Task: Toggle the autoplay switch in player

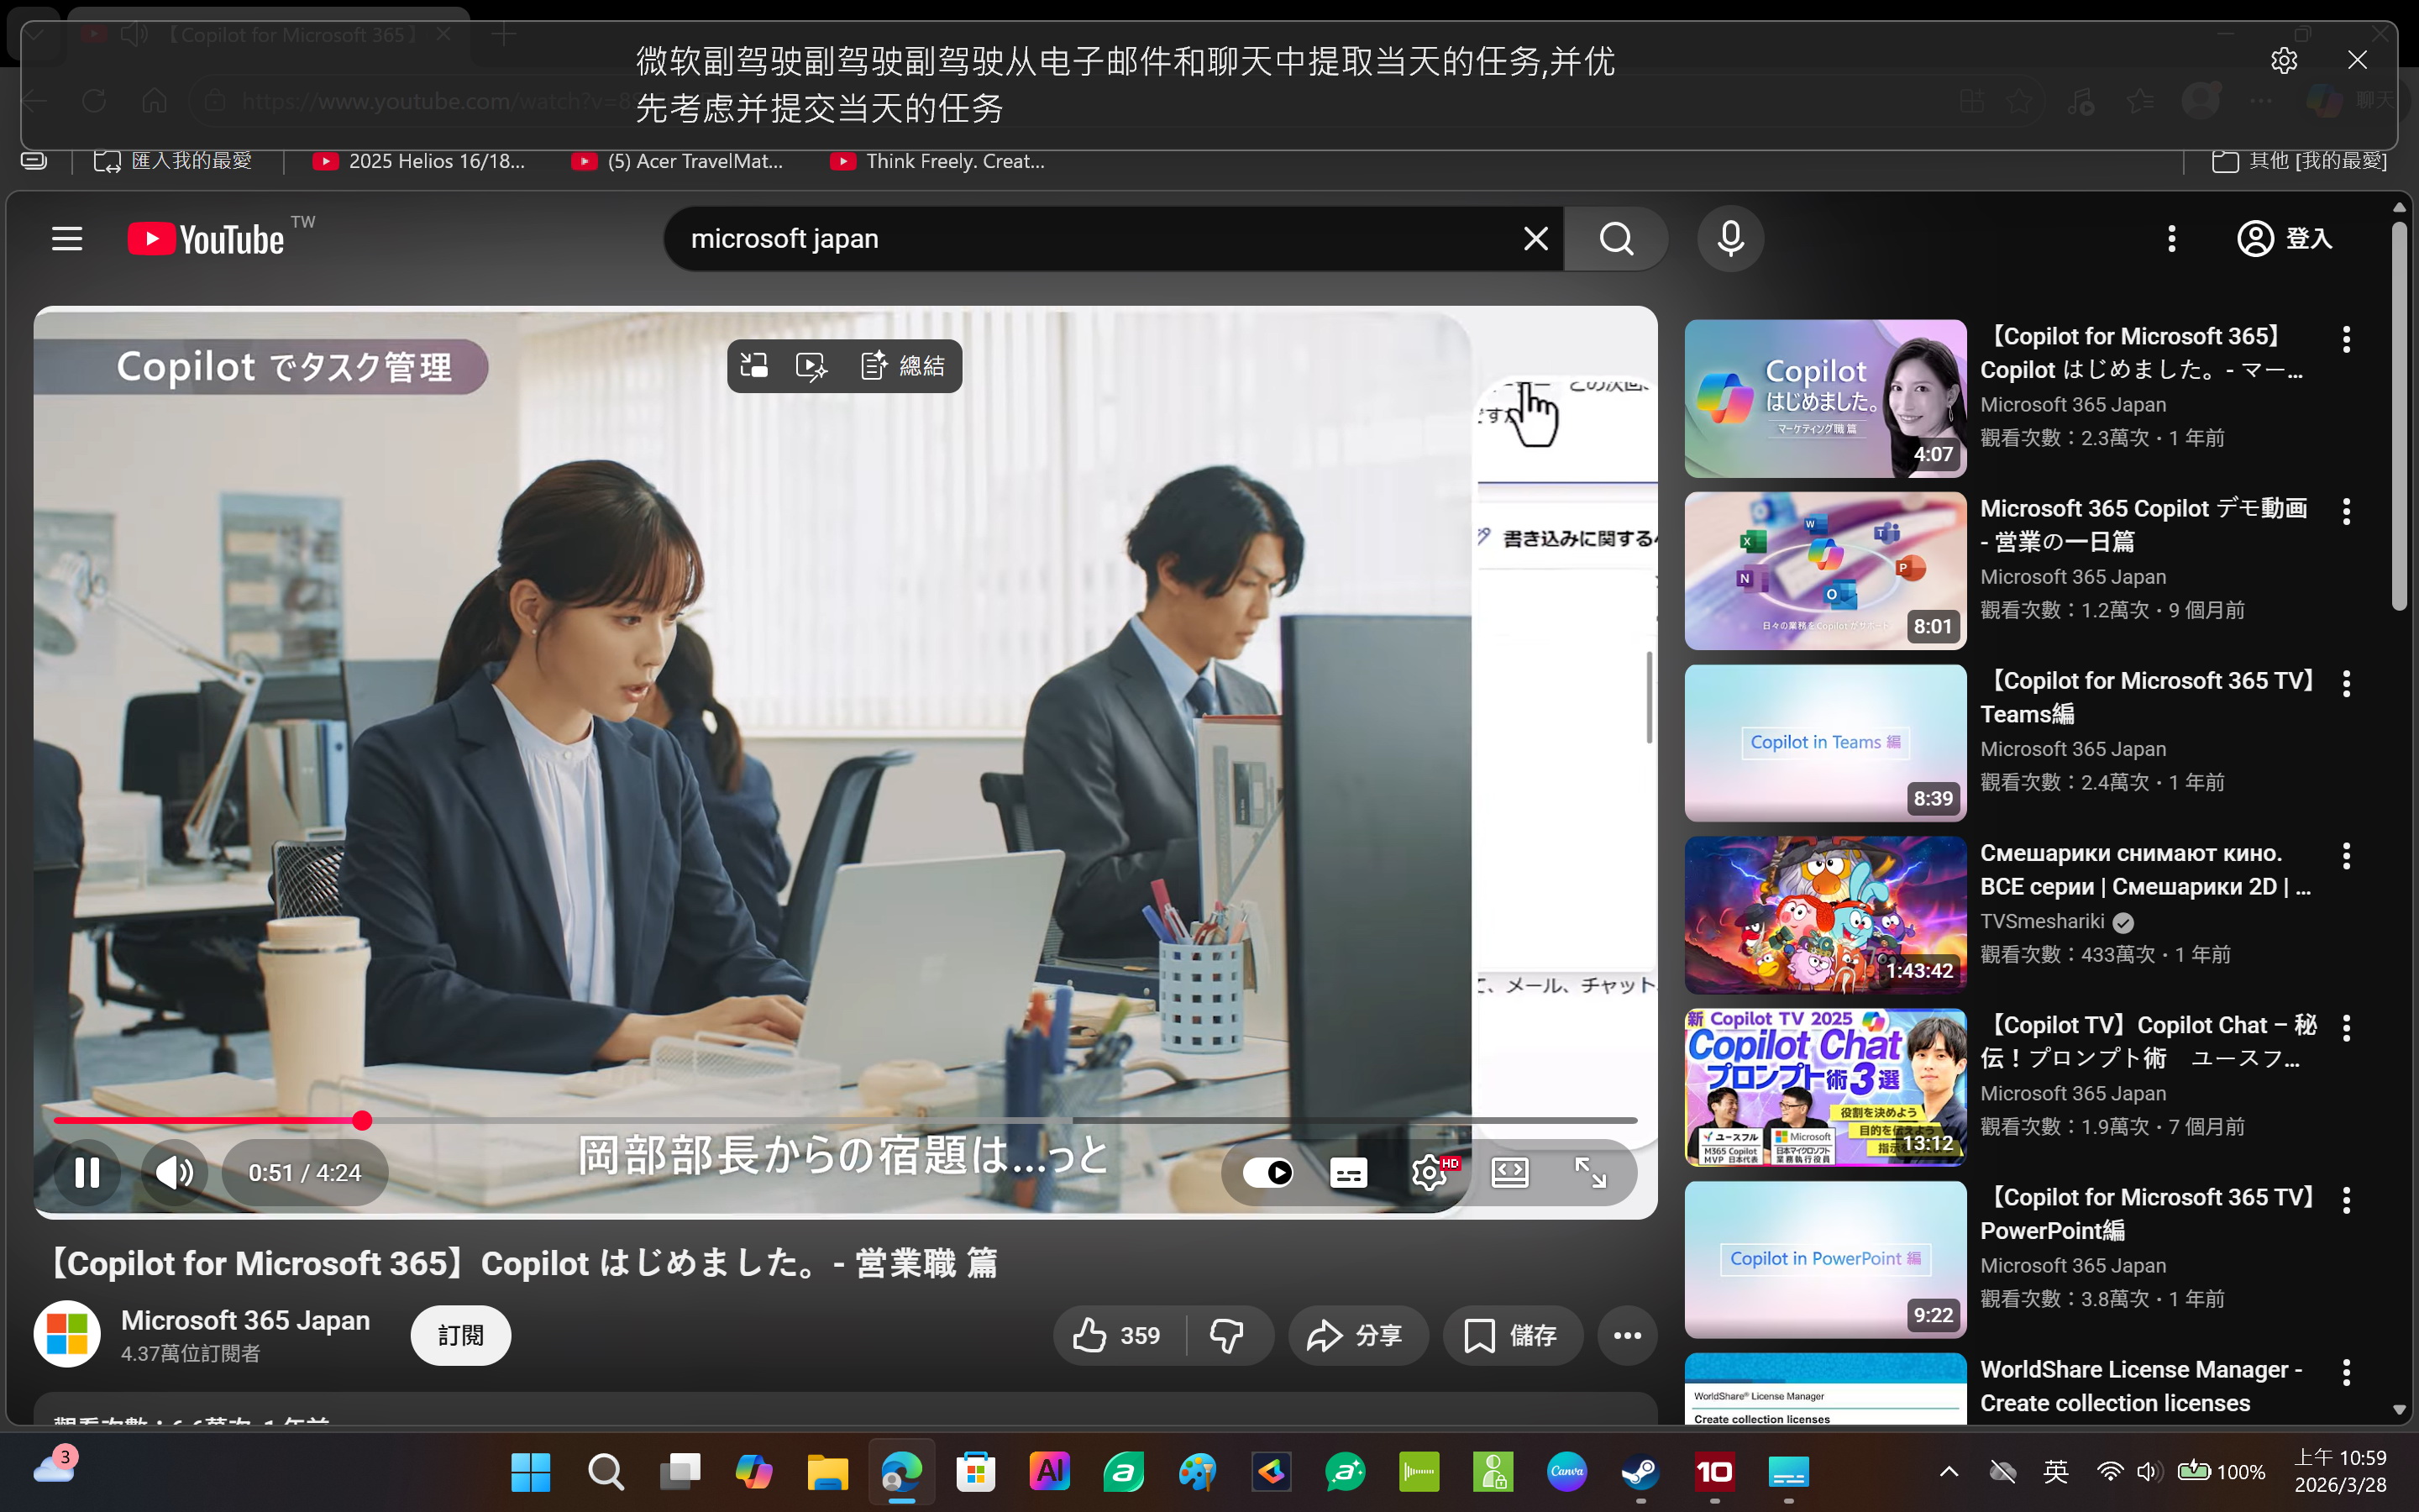Action: 1267,1172
